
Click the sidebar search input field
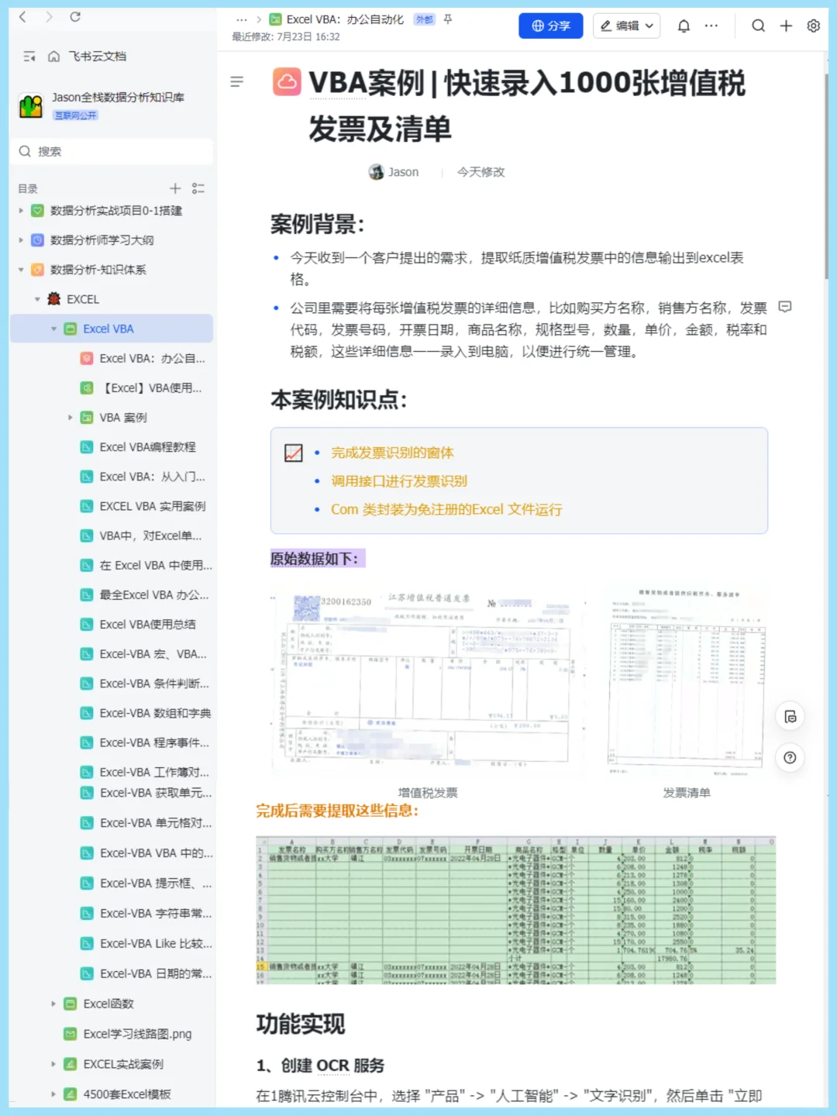pos(112,151)
